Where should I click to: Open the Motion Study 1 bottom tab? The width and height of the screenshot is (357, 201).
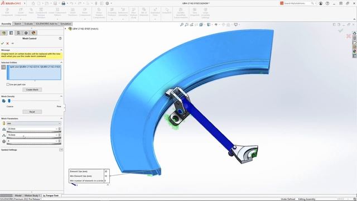pos(32,195)
